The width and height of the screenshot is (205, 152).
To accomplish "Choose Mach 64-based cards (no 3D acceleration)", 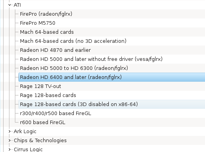I will [73, 41].
